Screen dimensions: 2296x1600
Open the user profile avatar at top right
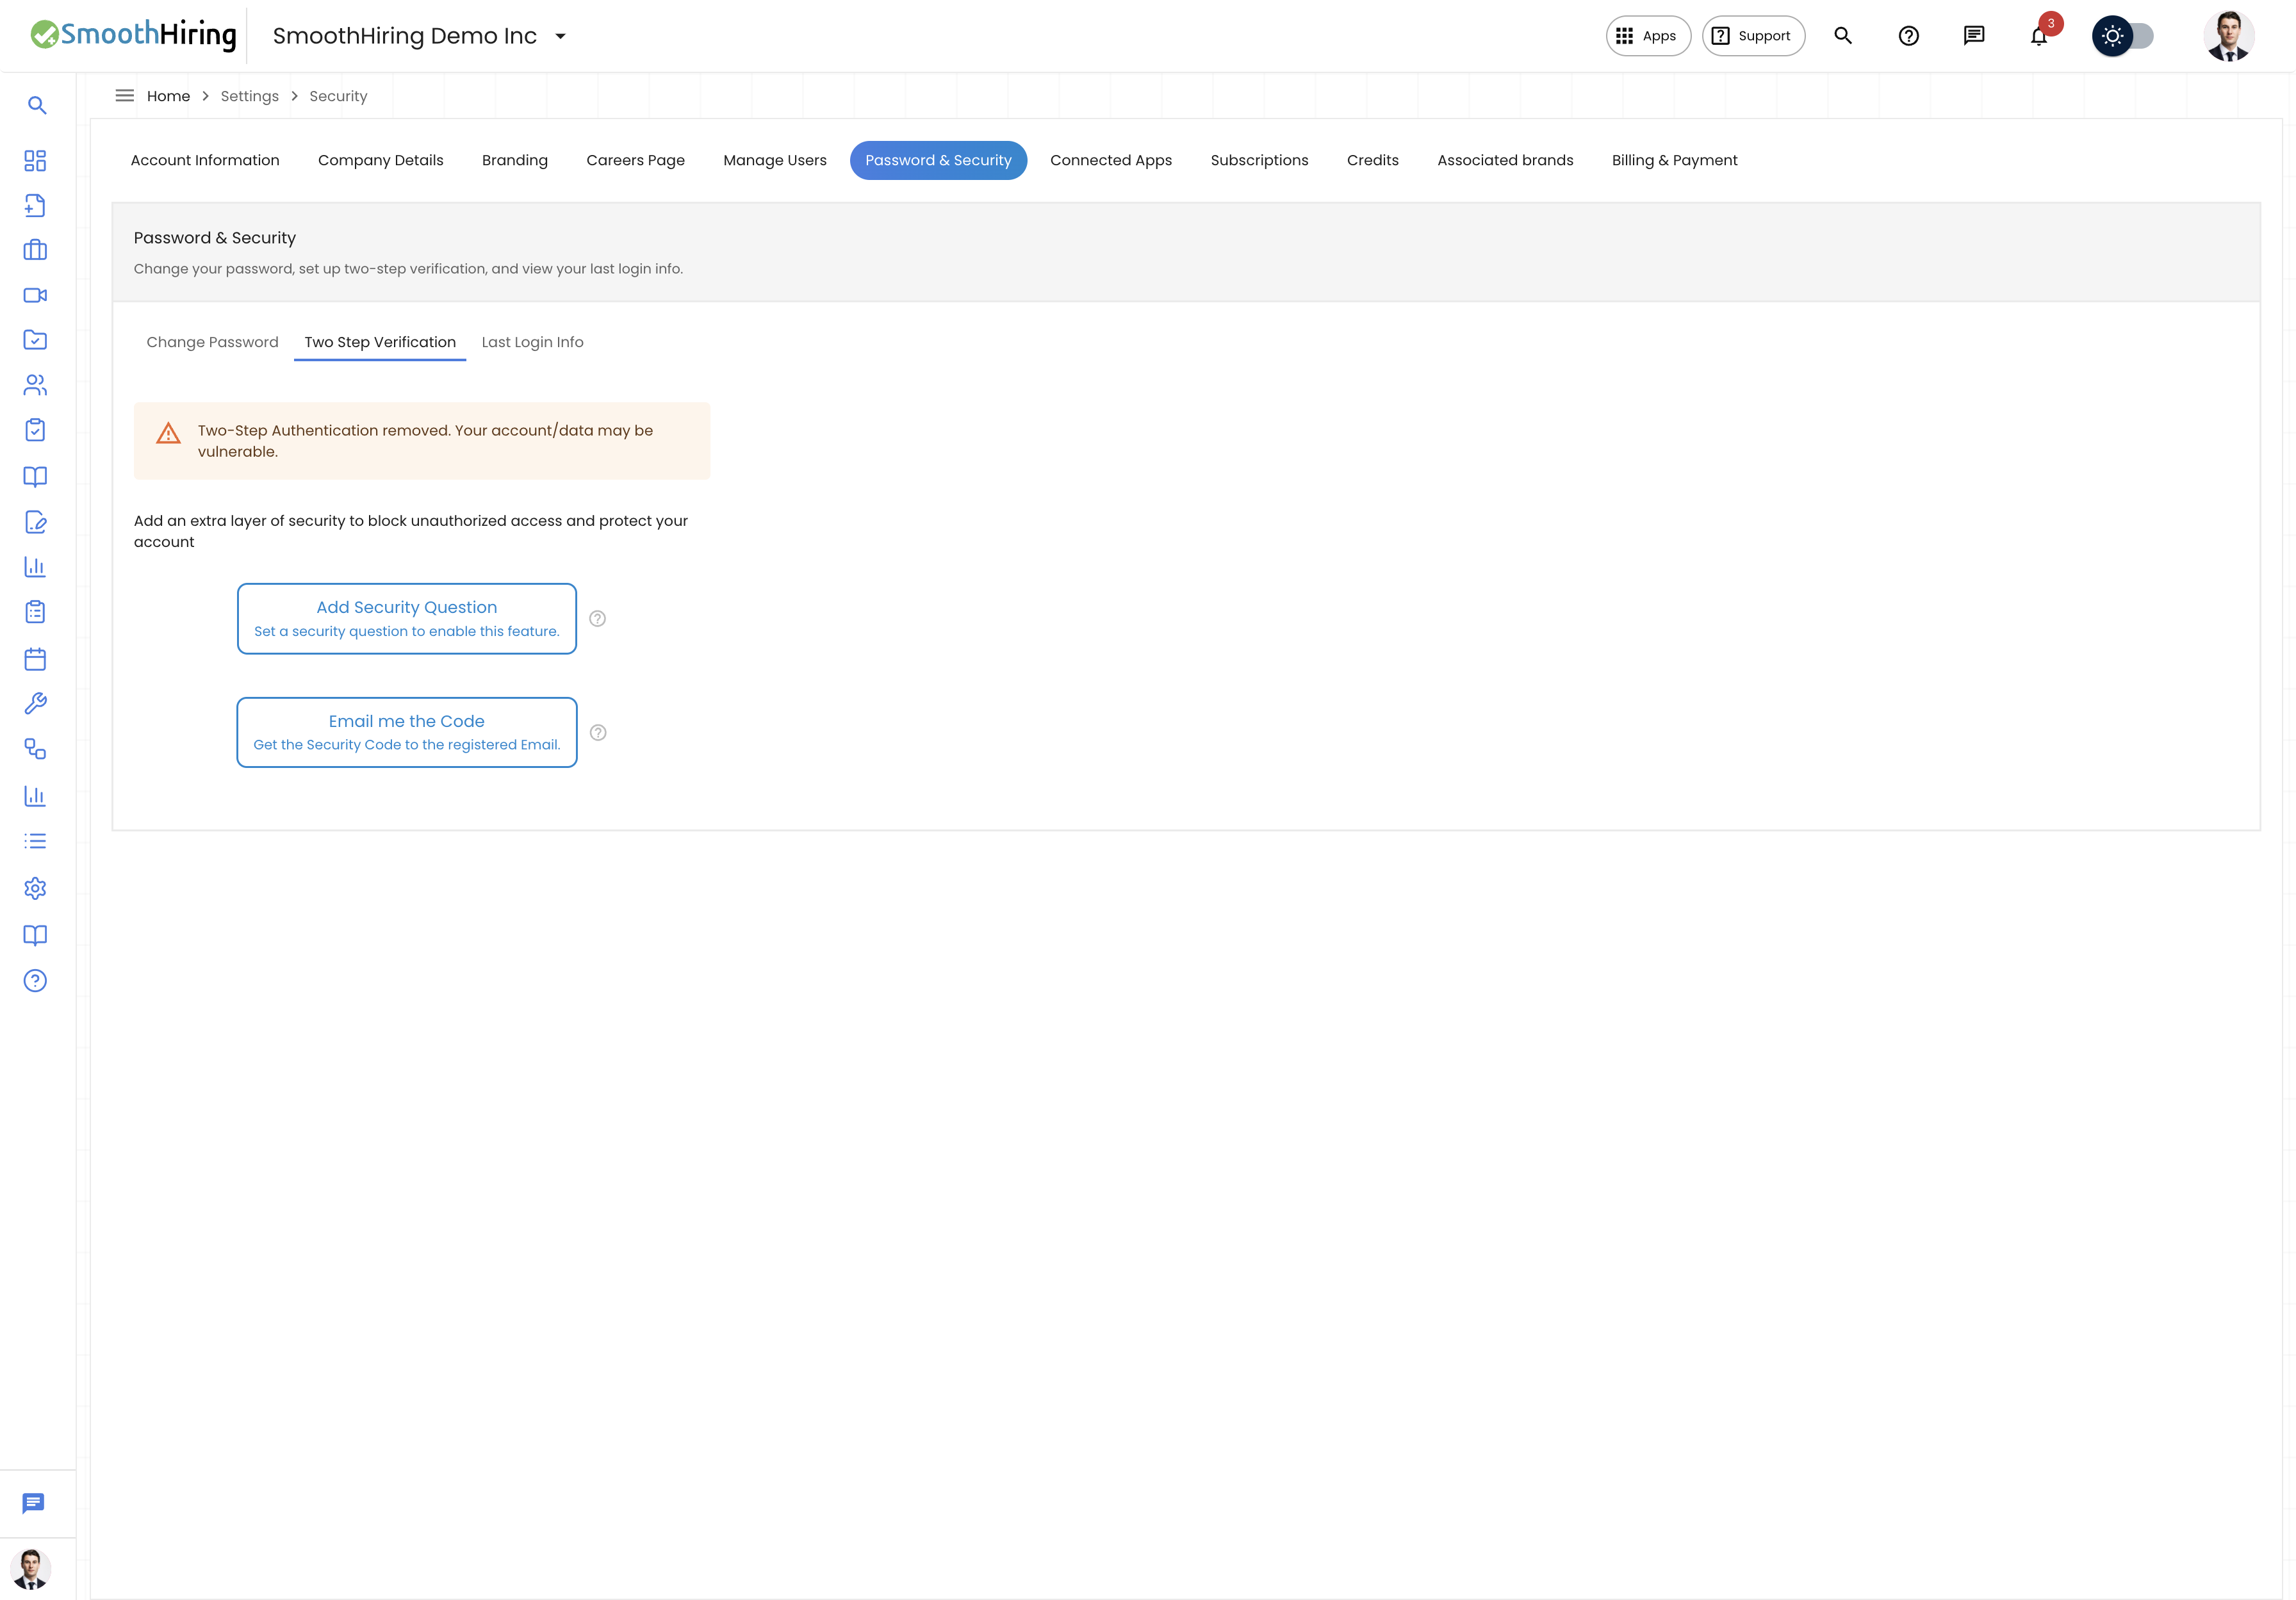click(x=2229, y=36)
